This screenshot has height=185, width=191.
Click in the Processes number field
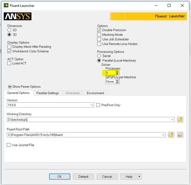click(111, 73)
